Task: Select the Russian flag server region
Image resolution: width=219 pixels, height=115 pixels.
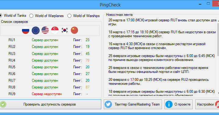Action: click(x=26, y=30)
